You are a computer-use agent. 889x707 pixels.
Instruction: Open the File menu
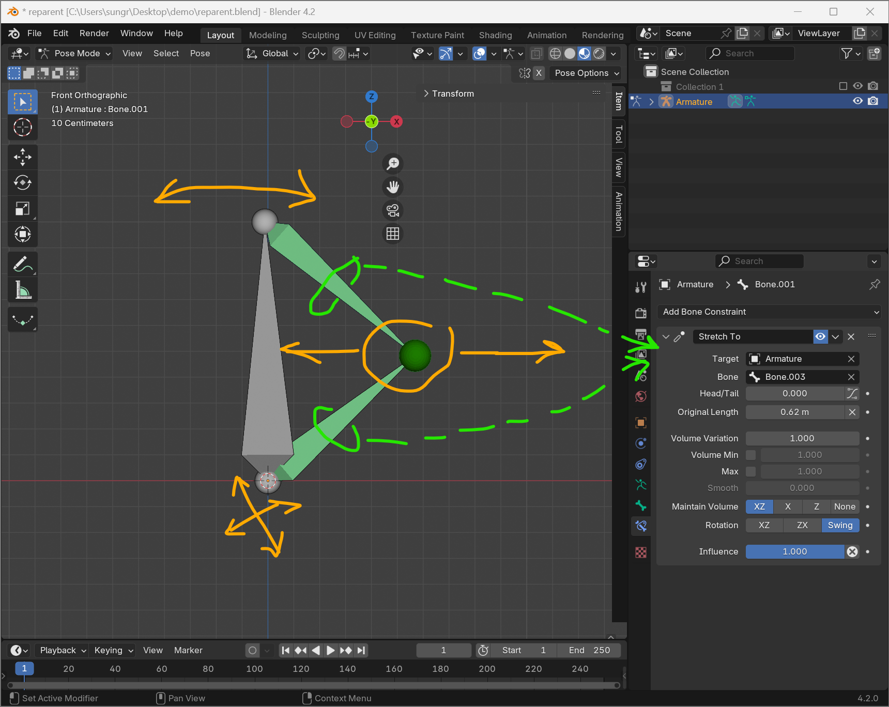click(34, 33)
